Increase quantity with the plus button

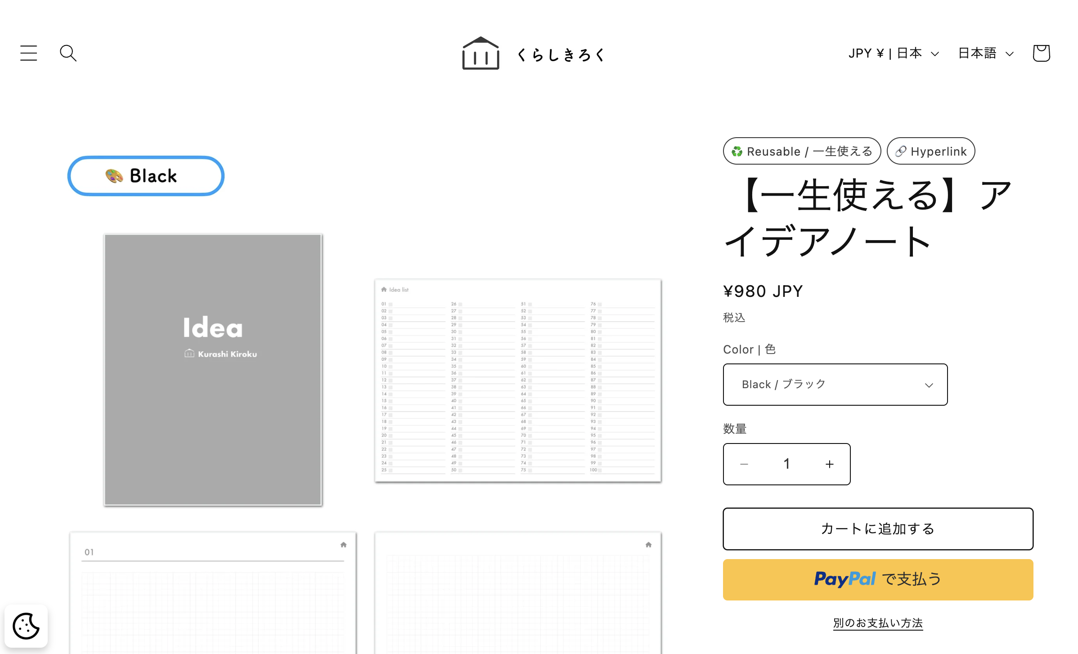830,464
